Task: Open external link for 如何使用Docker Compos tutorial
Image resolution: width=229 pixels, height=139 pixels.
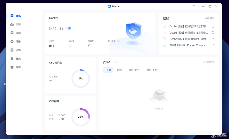Action: [213, 45]
